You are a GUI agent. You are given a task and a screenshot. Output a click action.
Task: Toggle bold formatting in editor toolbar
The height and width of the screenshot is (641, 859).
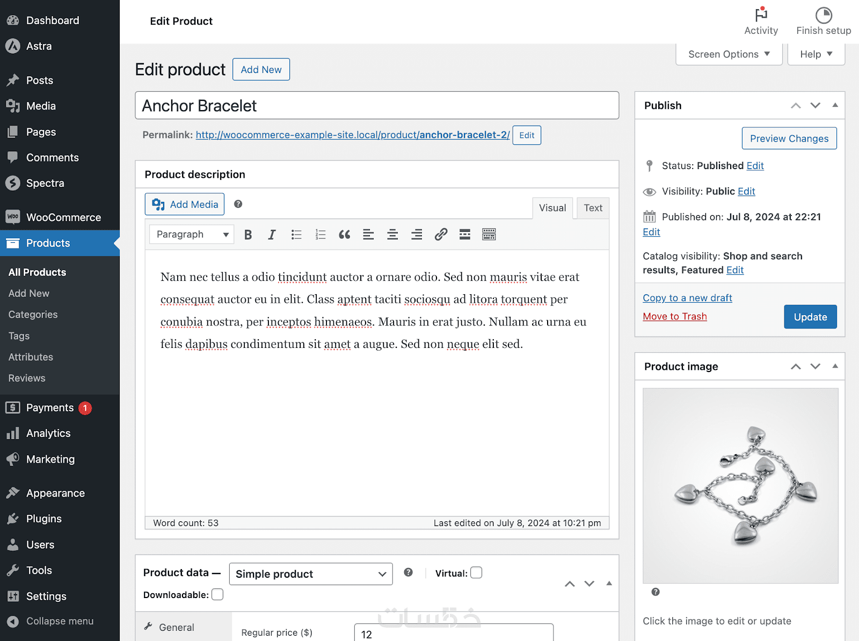248,235
